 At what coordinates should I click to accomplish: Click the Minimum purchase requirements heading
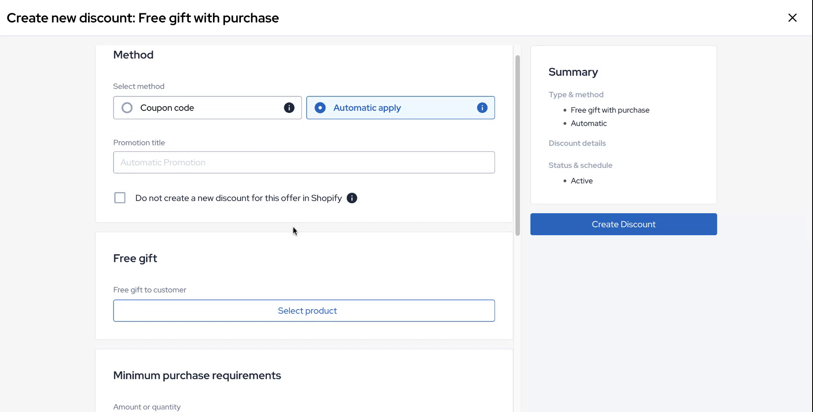197,376
